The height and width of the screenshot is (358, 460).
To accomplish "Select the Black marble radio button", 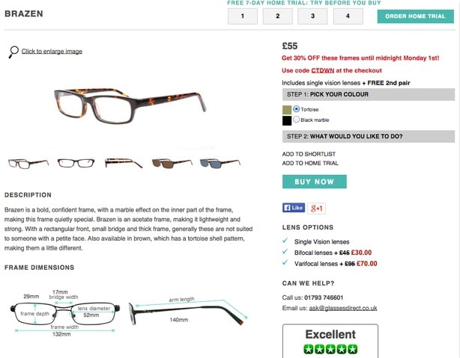I will pyautogui.click(x=296, y=120).
